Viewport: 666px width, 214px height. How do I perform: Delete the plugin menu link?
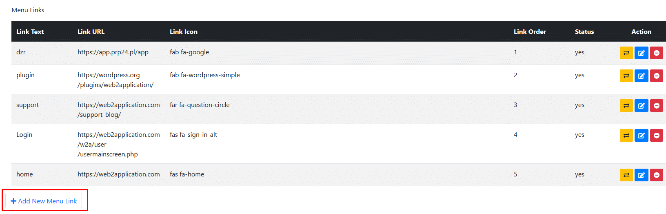656,76
